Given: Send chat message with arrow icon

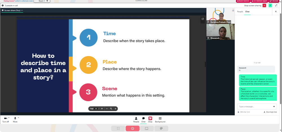Looking at the screenshot, I should pos(274,106).
